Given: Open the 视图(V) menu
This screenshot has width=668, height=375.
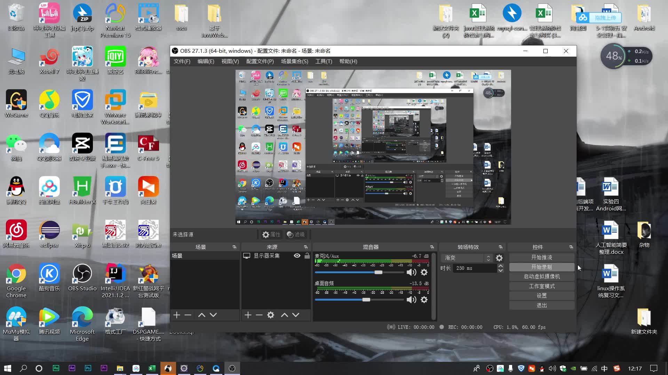Looking at the screenshot, I should 230,61.
